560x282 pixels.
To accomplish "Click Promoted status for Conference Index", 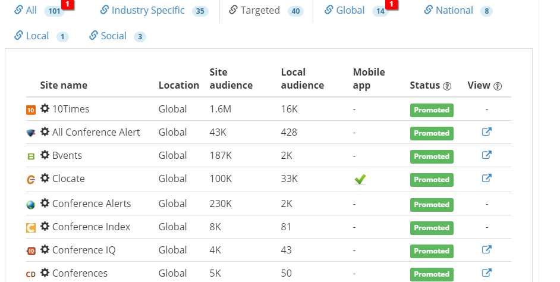I will coord(432,228).
